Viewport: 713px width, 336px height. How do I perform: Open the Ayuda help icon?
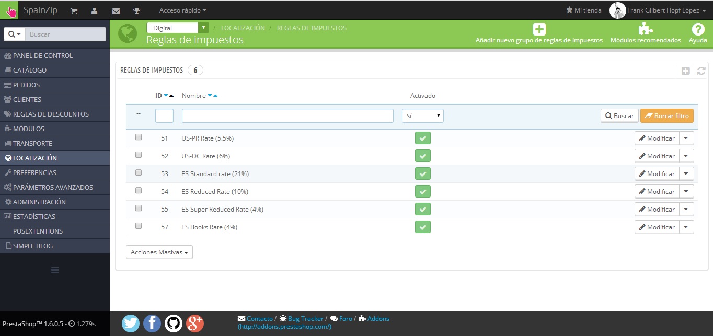tap(698, 29)
